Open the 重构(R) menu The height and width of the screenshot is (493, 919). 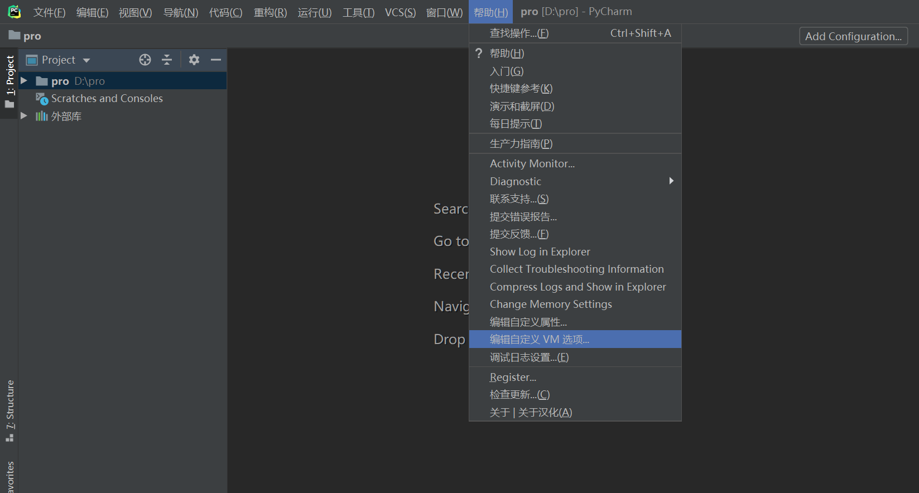271,12
